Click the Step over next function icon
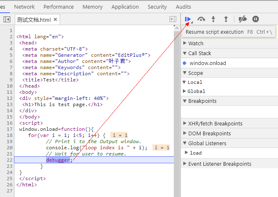Screen dimensions: 278x197 pyautogui.click(x=201, y=19)
